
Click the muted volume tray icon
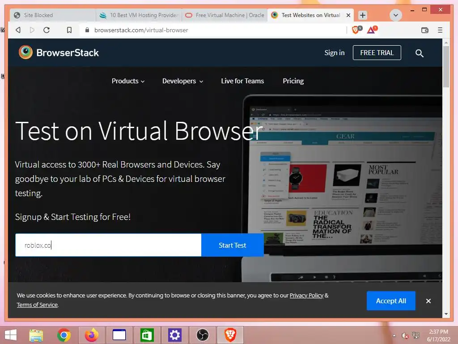point(405,335)
